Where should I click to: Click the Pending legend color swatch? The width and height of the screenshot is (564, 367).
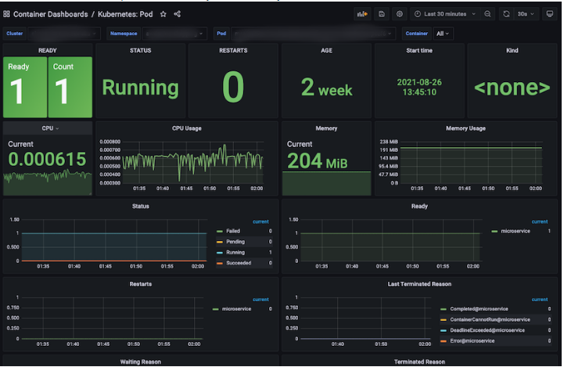pyautogui.click(x=220, y=242)
